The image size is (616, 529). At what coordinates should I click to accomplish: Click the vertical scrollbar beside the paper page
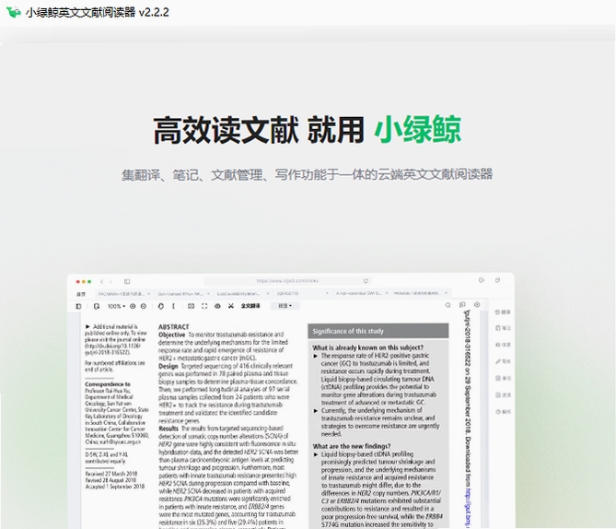click(x=483, y=421)
